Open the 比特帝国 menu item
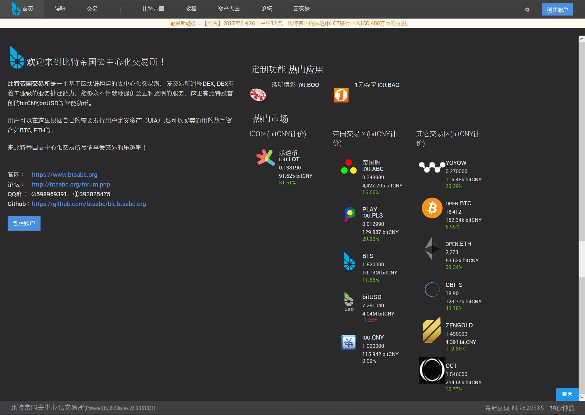The height and width of the screenshot is (415, 585). tap(153, 9)
